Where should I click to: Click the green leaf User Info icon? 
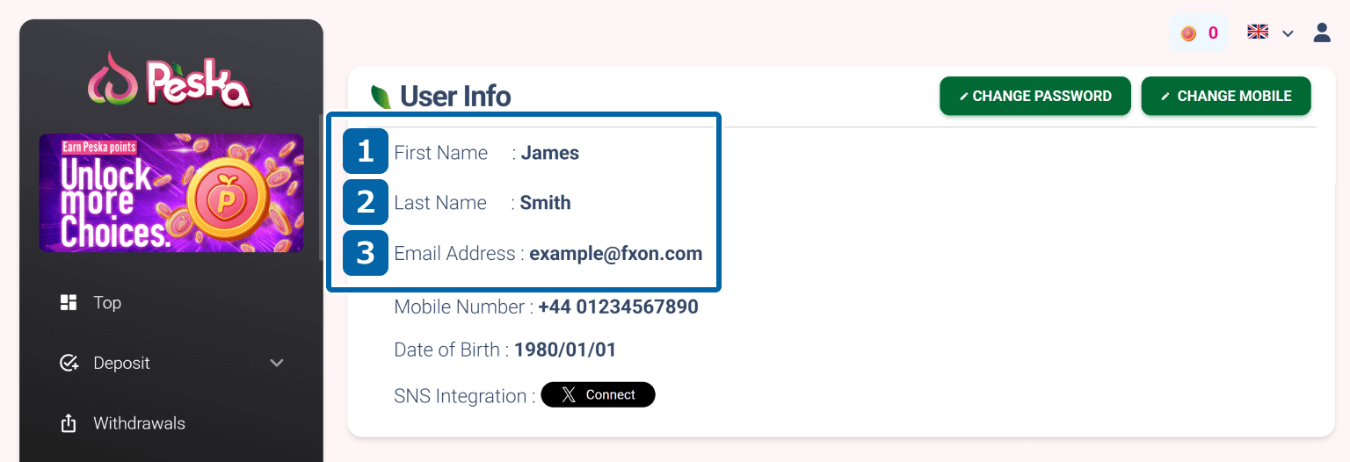[381, 97]
